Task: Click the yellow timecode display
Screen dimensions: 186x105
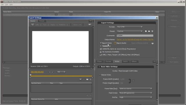Action: click(37, 72)
